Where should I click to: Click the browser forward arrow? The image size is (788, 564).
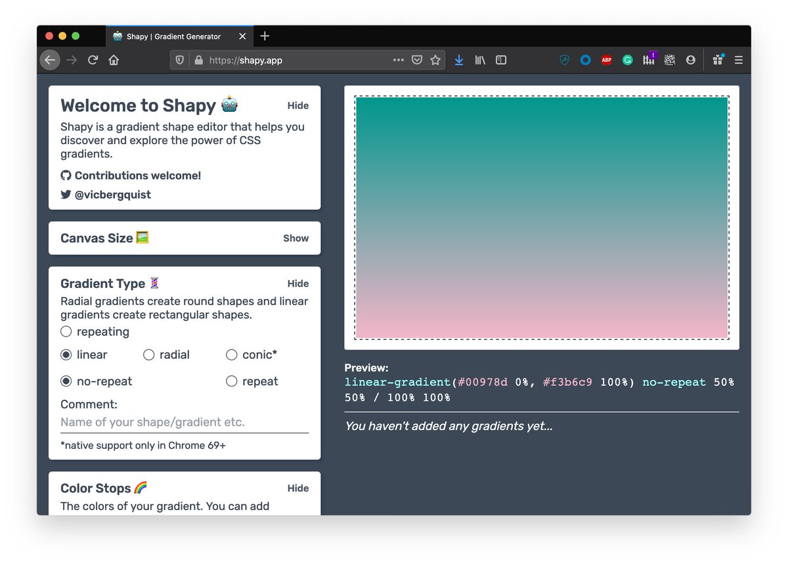72,60
